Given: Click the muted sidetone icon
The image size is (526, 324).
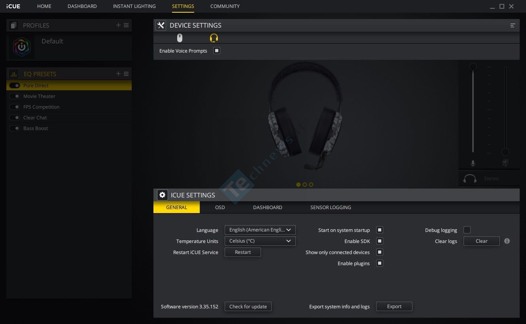Looking at the screenshot, I should (505, 163).
